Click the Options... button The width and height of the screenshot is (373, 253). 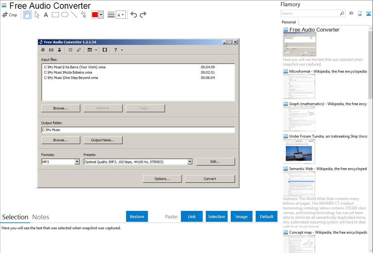(x=162, y=179)
